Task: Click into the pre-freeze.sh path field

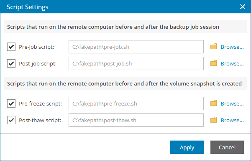Action: [x=136, y=103]
